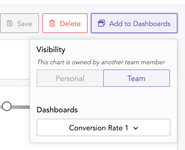Click the Conversion Rate 1 text label
The height and width of the screenshot is (150, 185).
click(99, 128)
